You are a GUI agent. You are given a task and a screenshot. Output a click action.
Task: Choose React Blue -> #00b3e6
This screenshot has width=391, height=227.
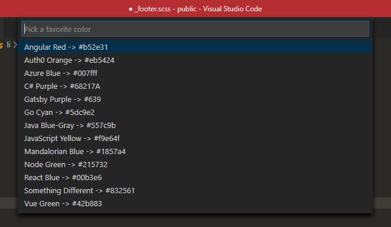click(x=195, y=177)
